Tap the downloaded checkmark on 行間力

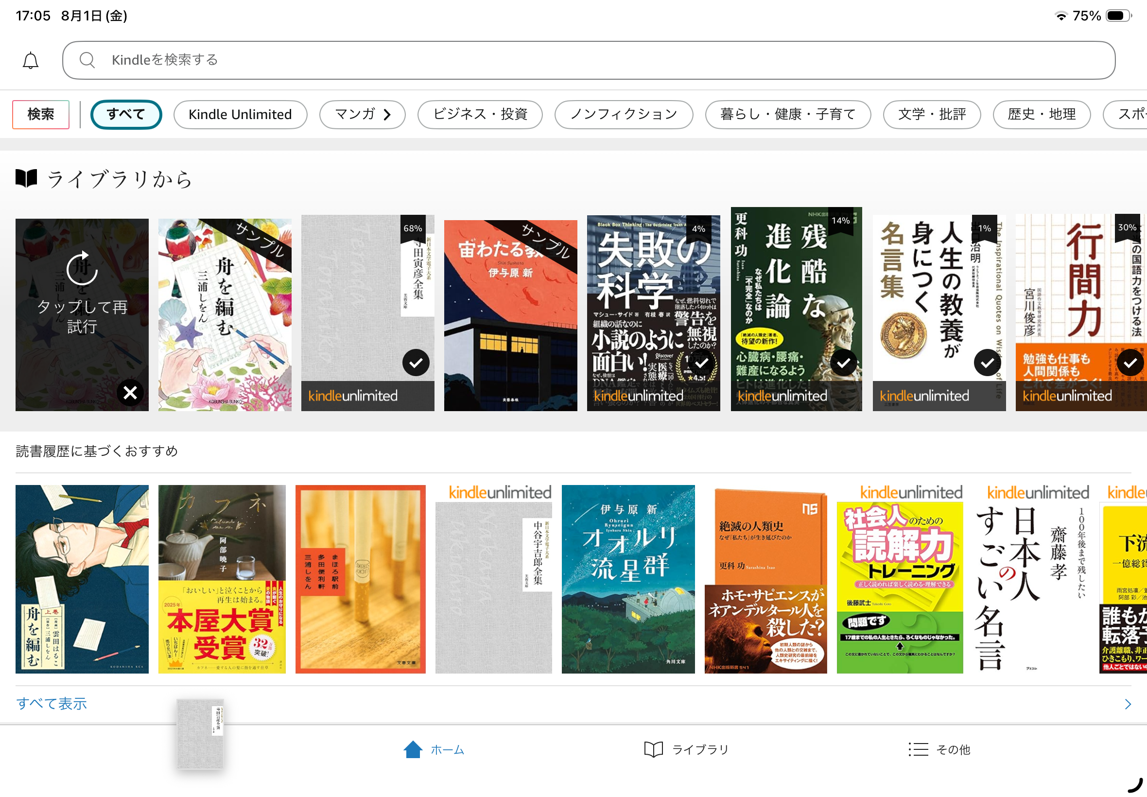click(1130, 363)
